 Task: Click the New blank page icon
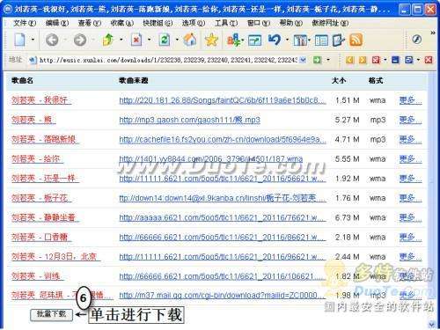pyautogui.click(x=20, y=40)
